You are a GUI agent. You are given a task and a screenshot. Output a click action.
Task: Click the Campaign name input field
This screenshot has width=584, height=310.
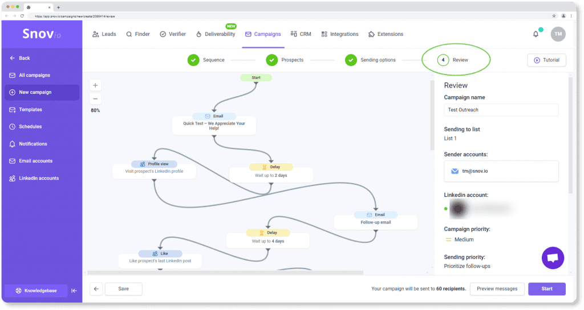click(501, 110)
